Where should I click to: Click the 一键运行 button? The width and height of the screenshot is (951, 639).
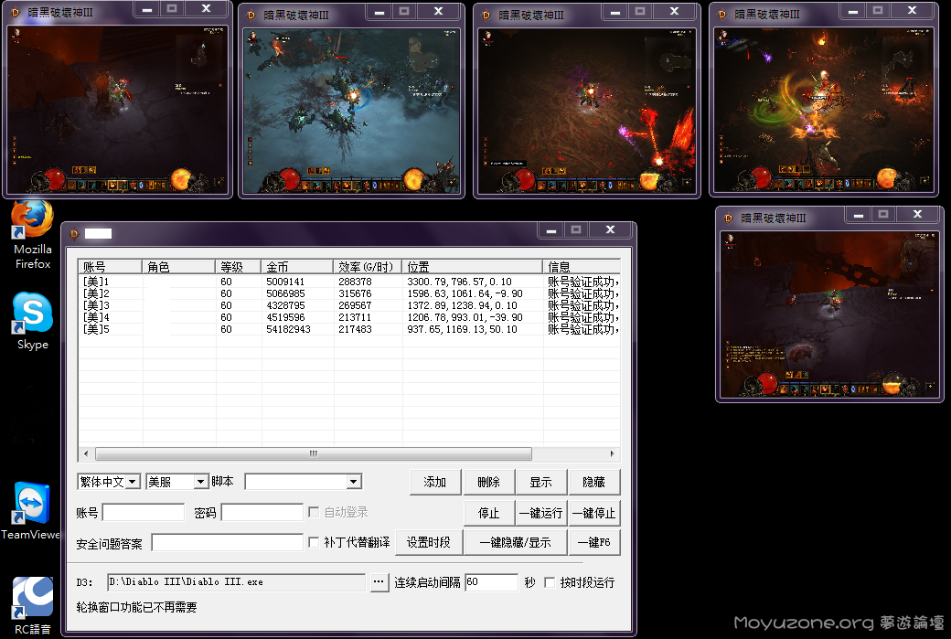[541, 513]
